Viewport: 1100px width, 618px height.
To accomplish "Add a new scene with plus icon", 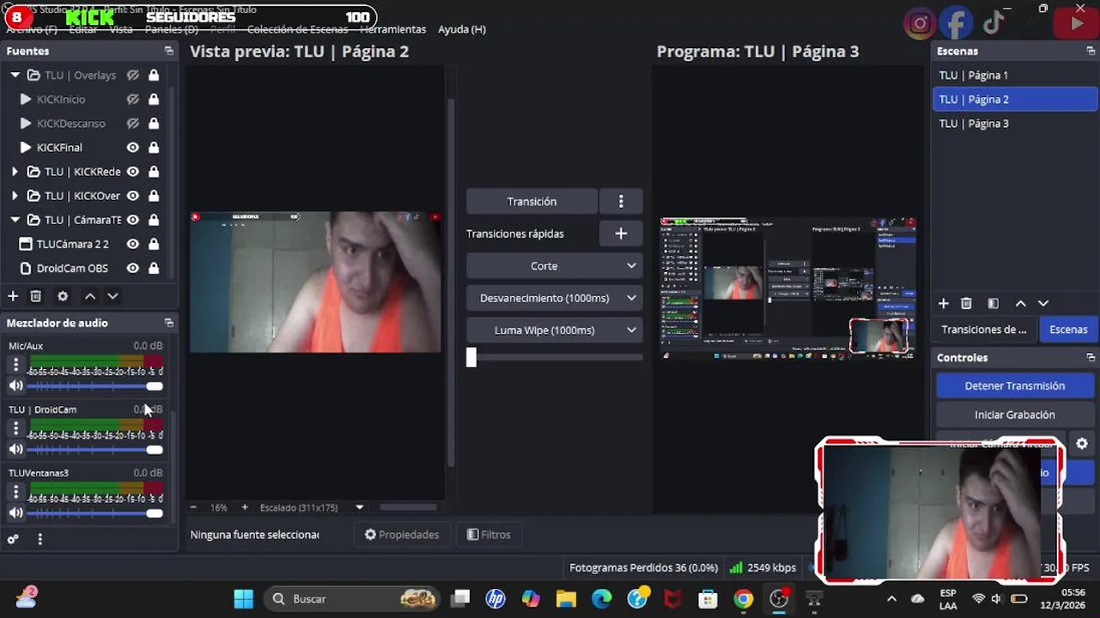I will [x=943, y=304].
